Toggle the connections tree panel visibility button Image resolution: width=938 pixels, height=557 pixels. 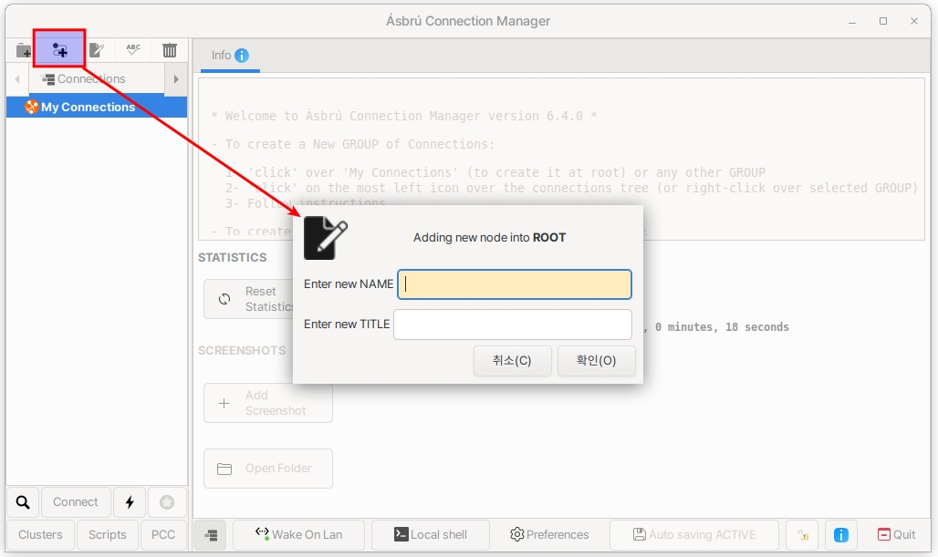click(x=211, y=535)
